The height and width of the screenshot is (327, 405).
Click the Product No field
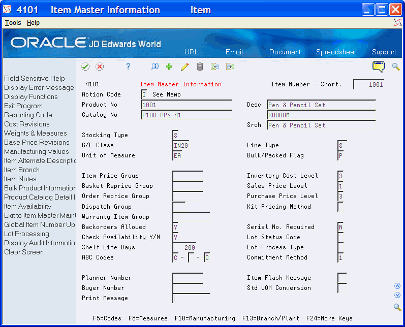click(x=186, y=105)
